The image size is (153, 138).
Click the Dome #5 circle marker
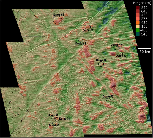pos(57,20)
